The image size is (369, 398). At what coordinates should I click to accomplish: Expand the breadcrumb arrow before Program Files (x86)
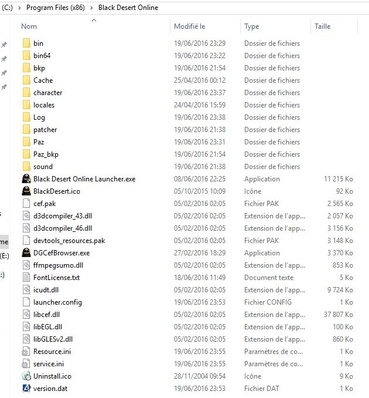point(20,8)
